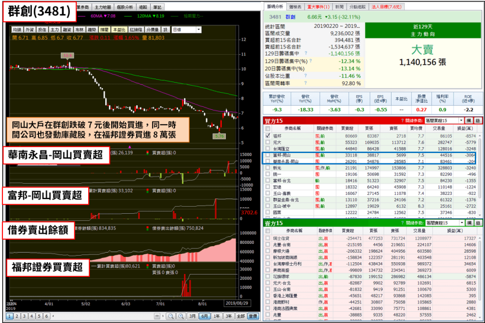This screenshot has width=485, height=323.
Task: Switch to the 分點追蹤 tab
Action: point(357,6)
